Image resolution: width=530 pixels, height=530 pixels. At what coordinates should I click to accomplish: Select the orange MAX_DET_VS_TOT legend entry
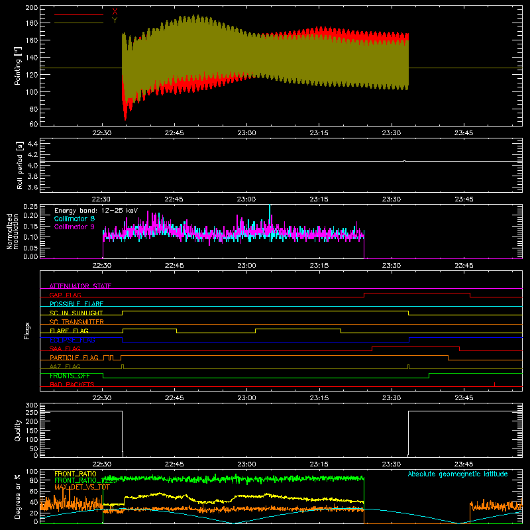[x=82, y=487]
